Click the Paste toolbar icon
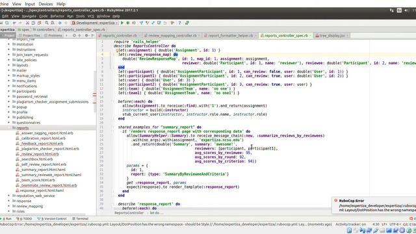The width and height of the screenshot is (416, 234). (x=39, y=23)
